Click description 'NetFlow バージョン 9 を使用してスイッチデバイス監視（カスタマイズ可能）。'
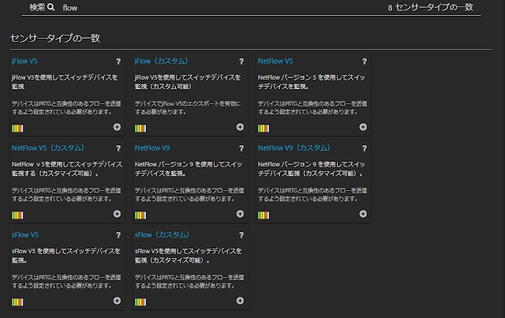This screenshot has height=318, width=505. click(x=312, y=169)
